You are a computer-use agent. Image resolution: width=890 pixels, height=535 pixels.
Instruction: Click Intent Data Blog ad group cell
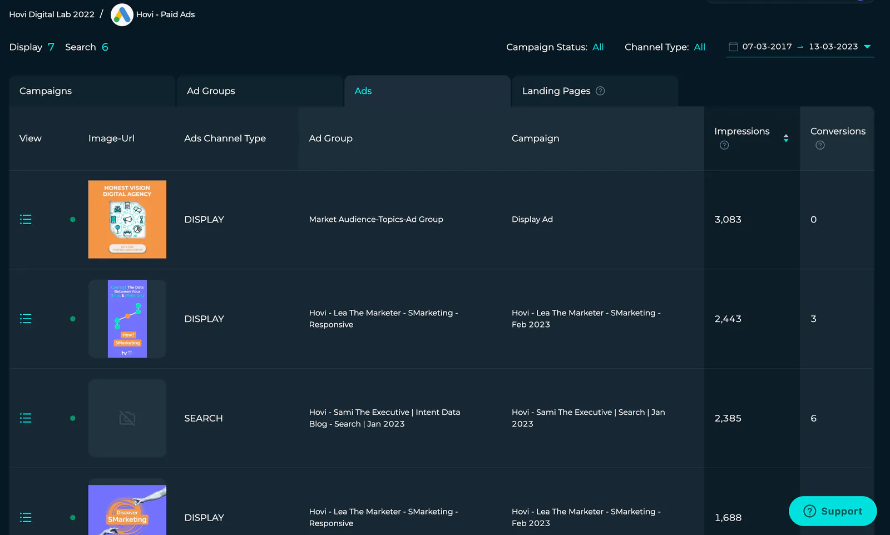[x=385, y=418]
